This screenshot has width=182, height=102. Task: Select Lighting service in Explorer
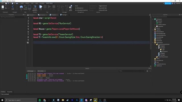coord(158,30)
